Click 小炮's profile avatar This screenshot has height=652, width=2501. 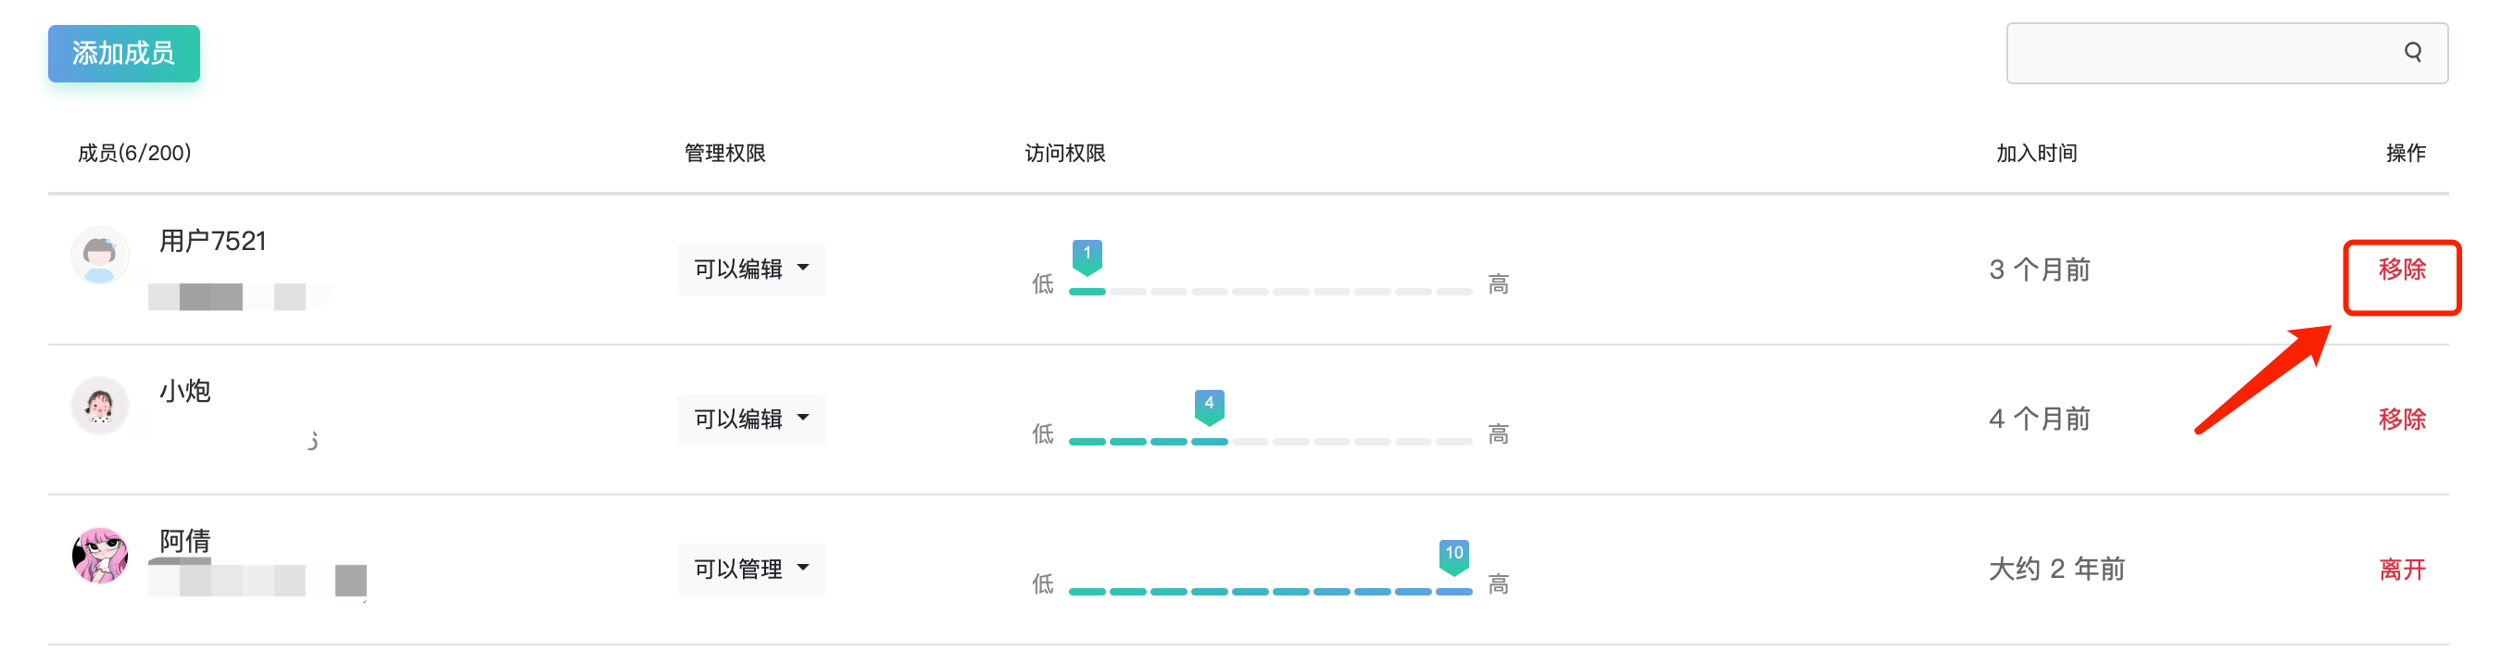tap(100, 406)
